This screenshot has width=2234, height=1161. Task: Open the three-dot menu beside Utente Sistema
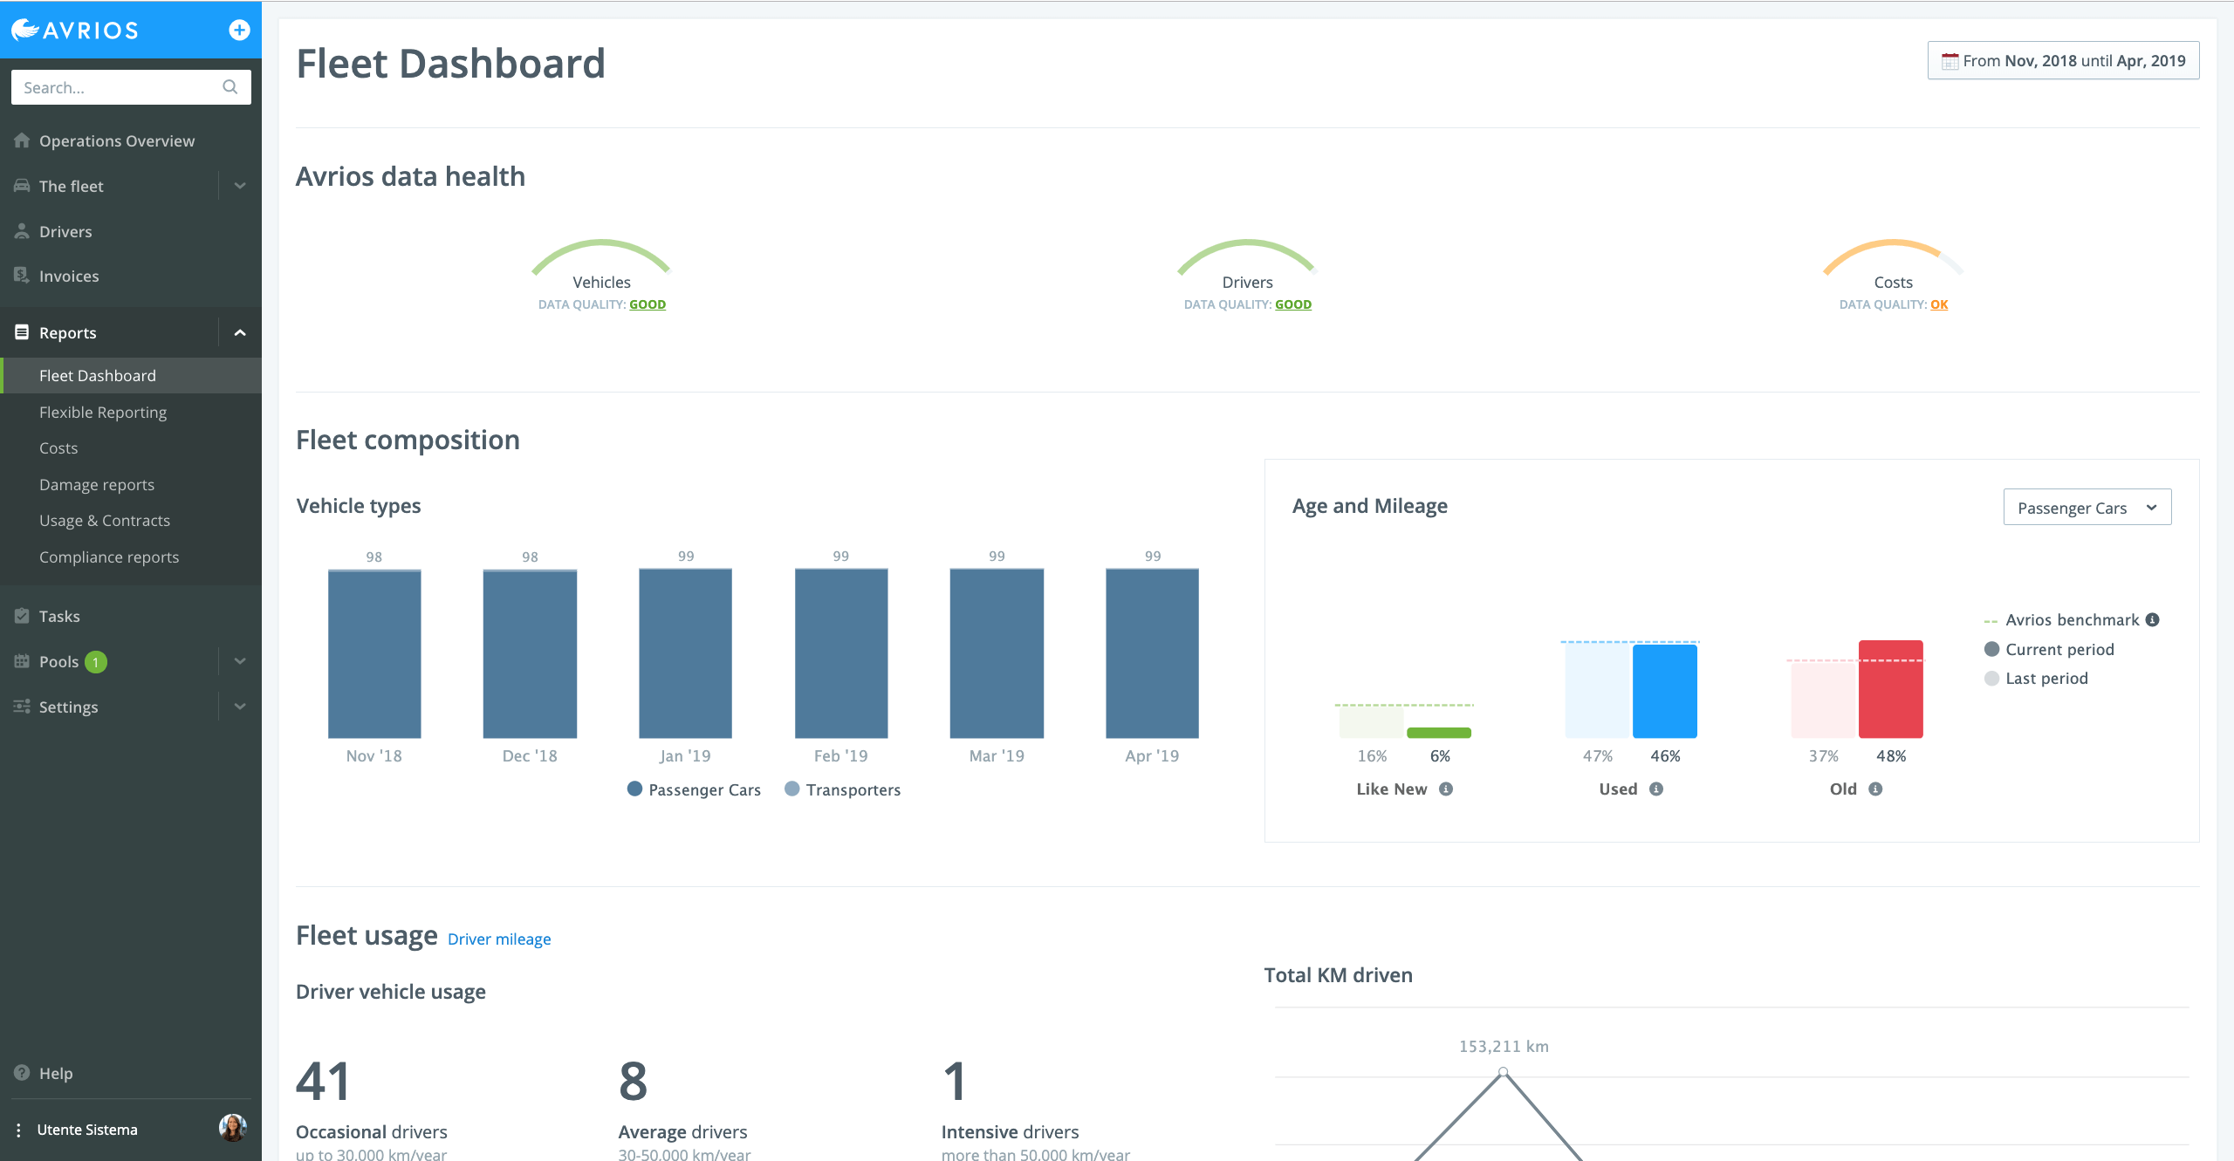click(18, 1130)
